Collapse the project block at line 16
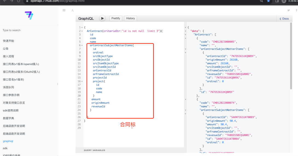This screenshot has width=298, height=156. coord(82,82)
